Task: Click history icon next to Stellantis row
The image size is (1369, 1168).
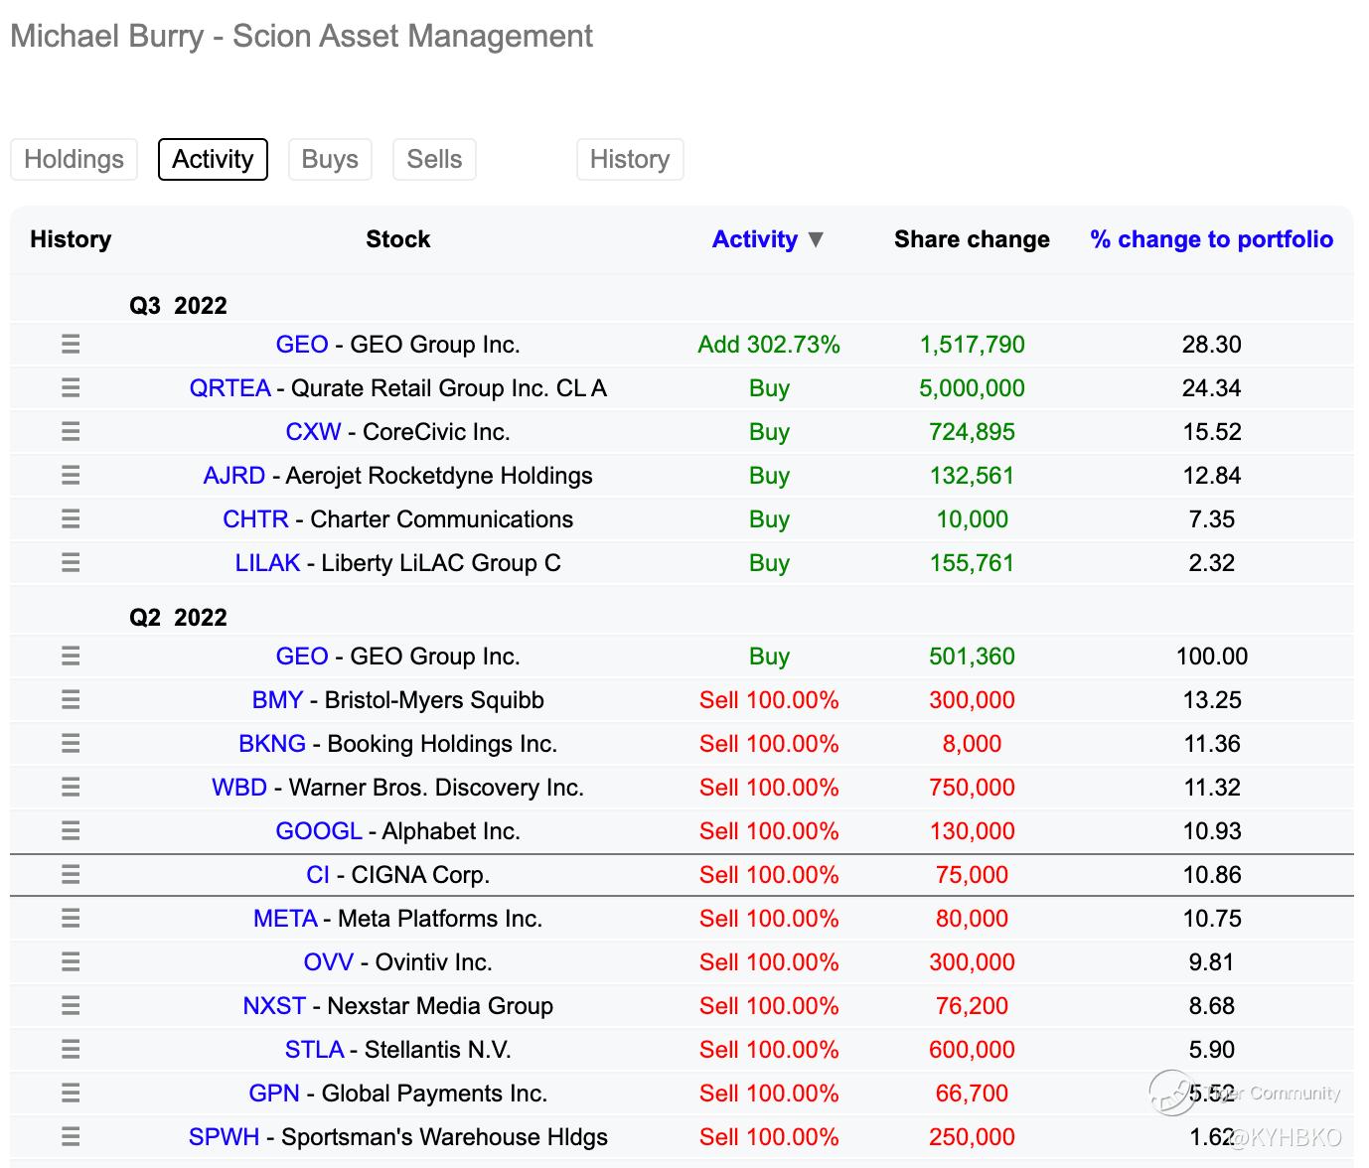Action: point(71,1050)
